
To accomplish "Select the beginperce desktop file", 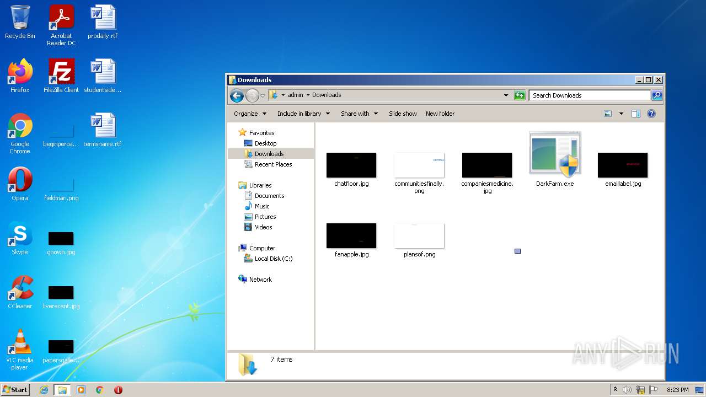I will [x=61, y=135].
